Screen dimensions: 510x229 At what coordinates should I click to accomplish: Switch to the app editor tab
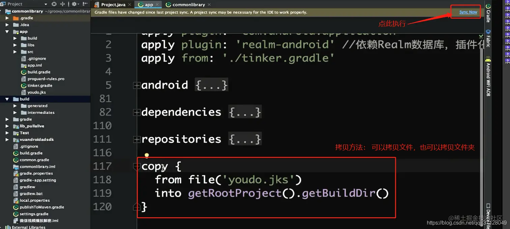(149, 5)
